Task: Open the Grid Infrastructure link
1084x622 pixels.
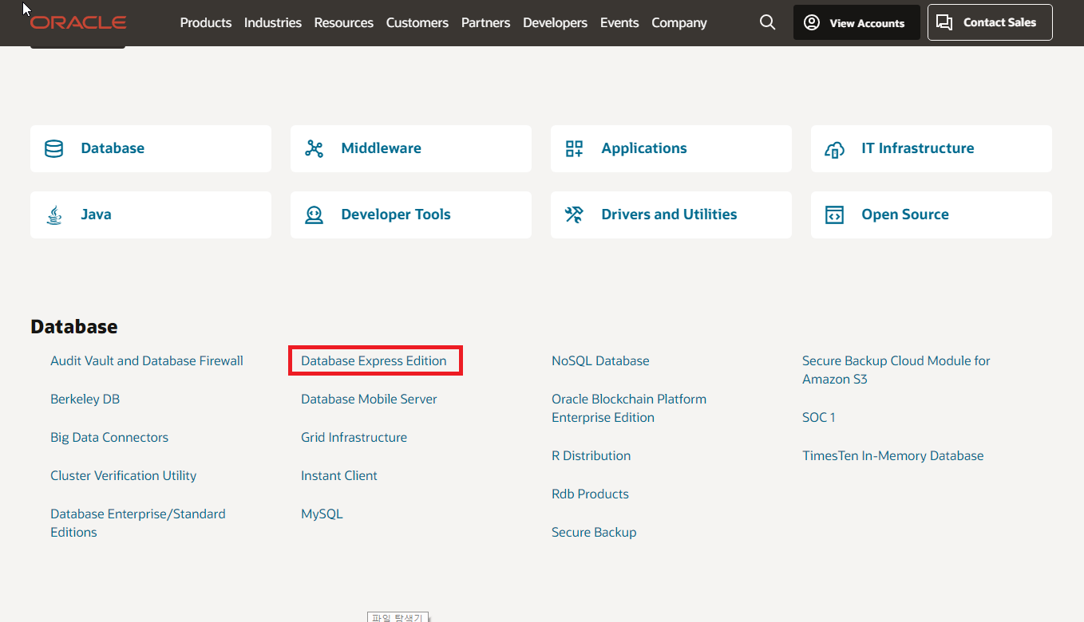Action: point(354,437)
